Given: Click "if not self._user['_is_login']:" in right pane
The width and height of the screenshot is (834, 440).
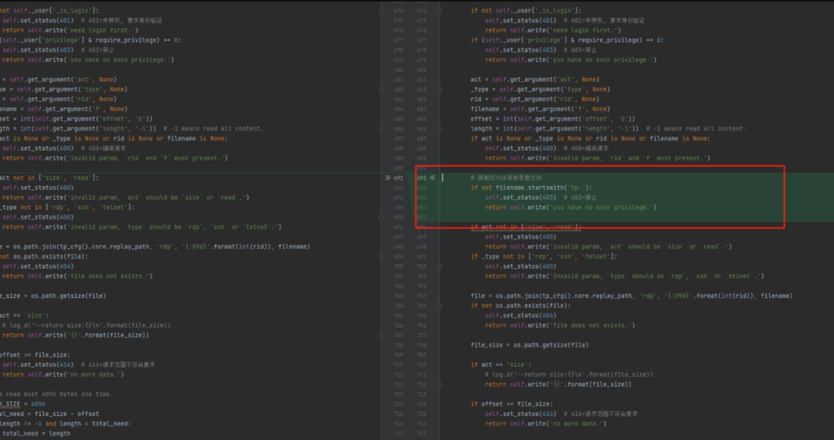Looking at the screenshot, I should 526,11.
